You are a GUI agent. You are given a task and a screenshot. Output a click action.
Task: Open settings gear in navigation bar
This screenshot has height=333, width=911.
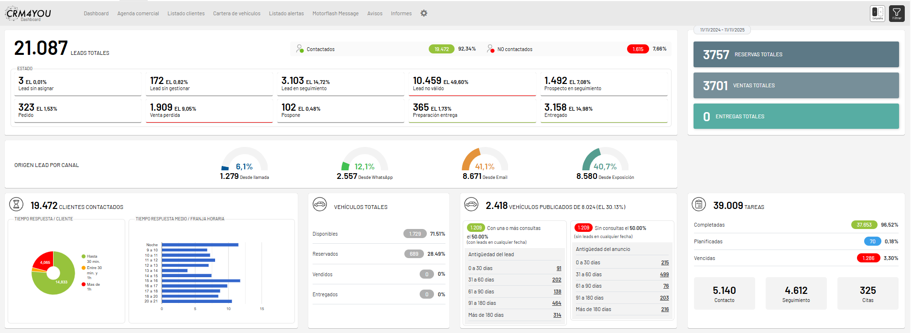tap(423, 13)
